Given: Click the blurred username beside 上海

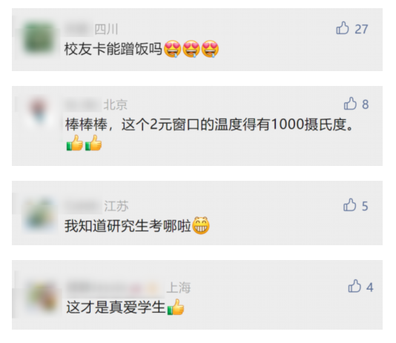Looking at the screenshot, I should 115,287.
